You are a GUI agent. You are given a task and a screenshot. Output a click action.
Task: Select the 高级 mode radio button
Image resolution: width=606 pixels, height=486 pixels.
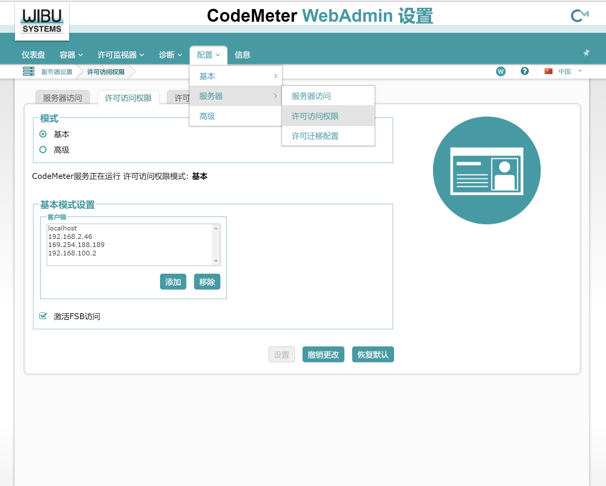pyautogui.click(x=43, y=150)
